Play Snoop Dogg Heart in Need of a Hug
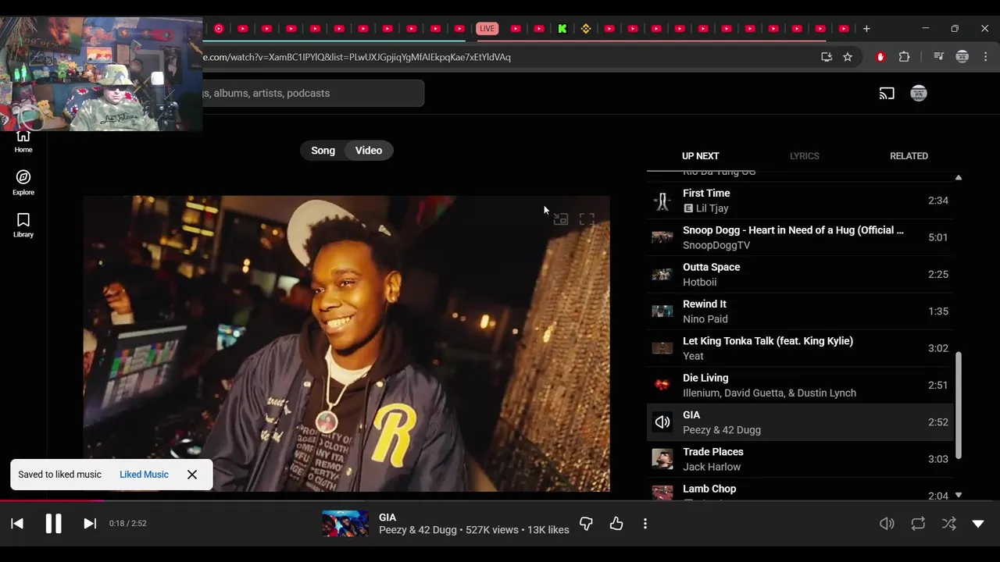The image size is (1000, 562). pyautogui.click(x=800, y=237)
